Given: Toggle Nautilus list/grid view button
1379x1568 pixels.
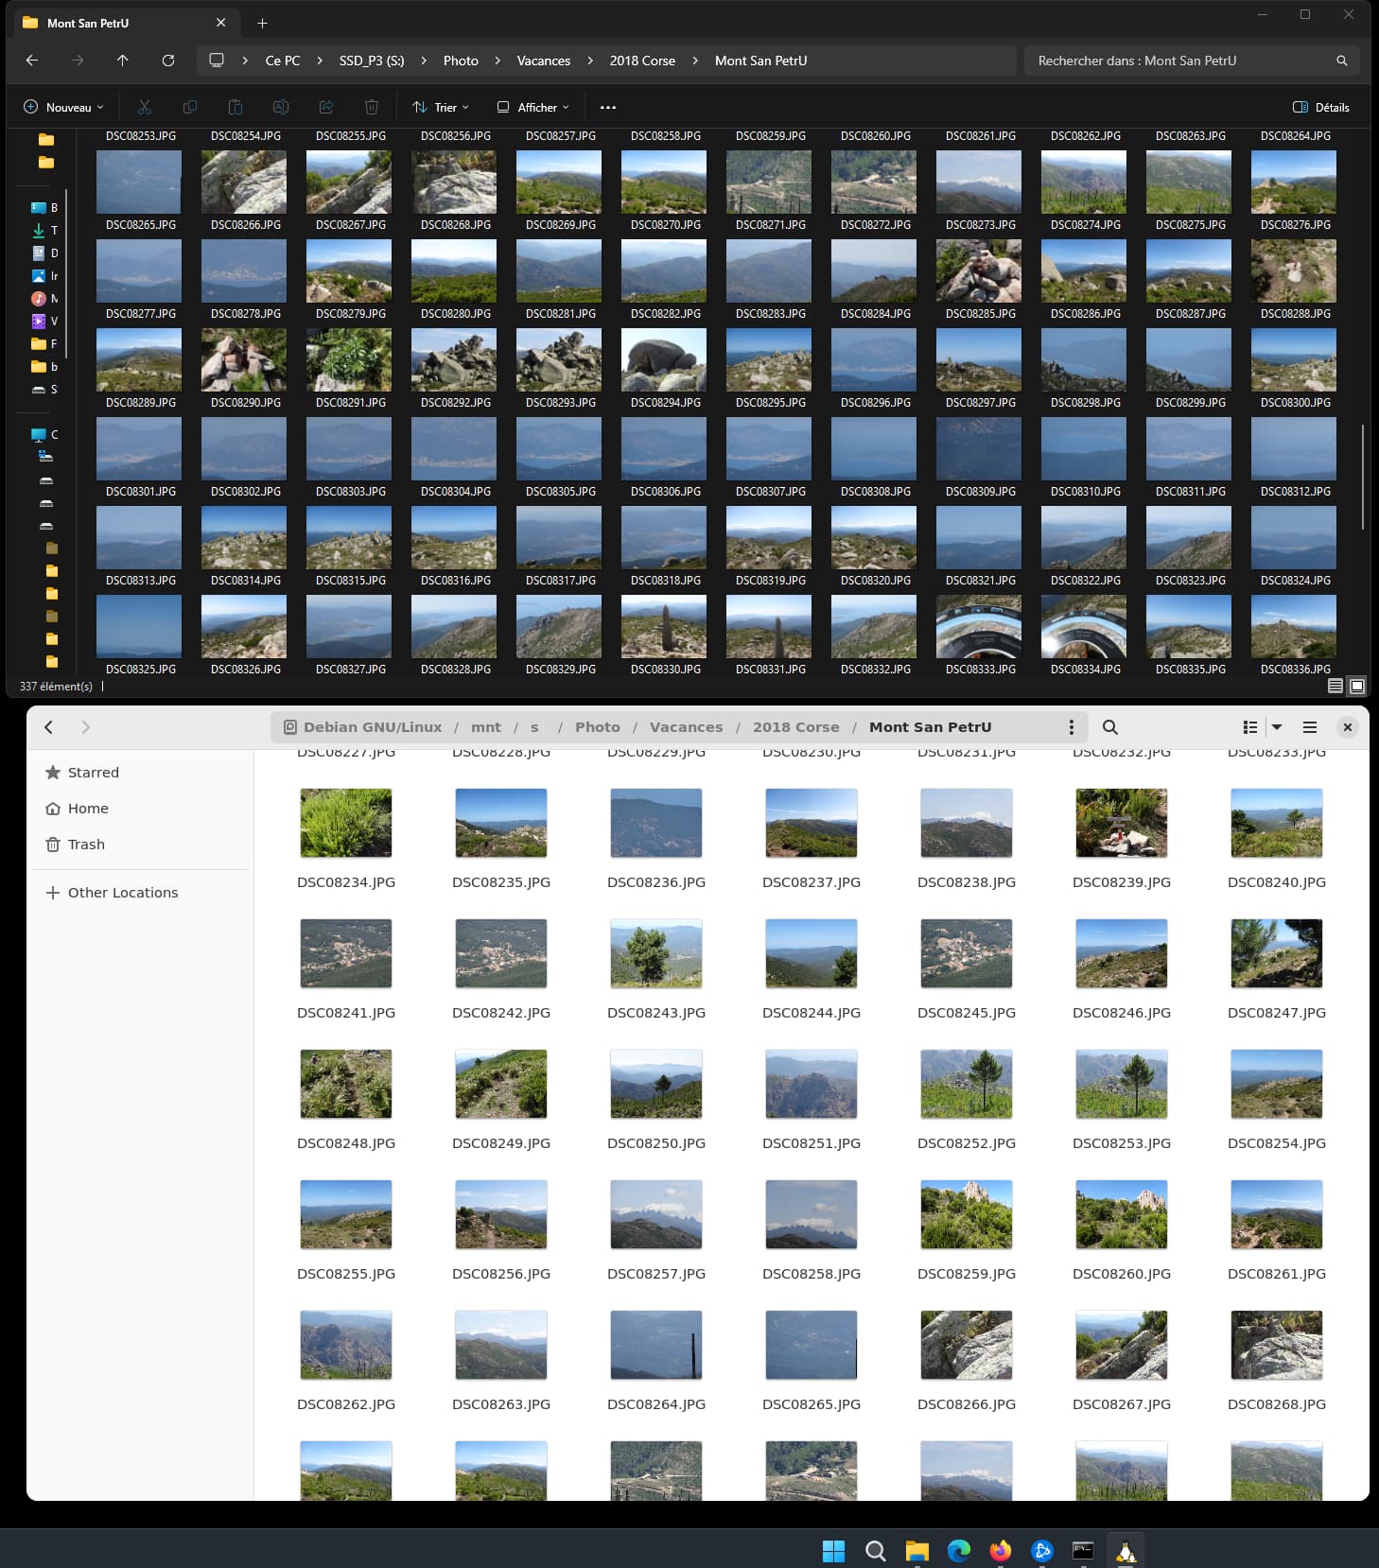Looking at the screenshot, I should 1250,727.
